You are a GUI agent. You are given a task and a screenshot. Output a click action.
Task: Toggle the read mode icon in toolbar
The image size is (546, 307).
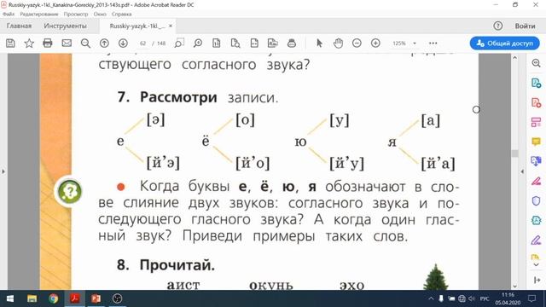point(273,43)
